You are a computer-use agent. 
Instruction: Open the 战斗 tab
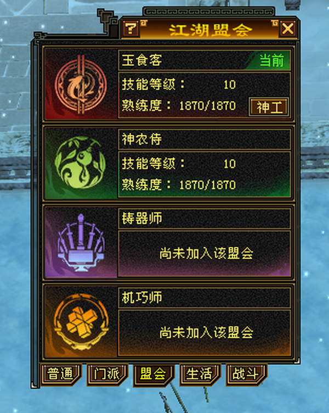246,374
